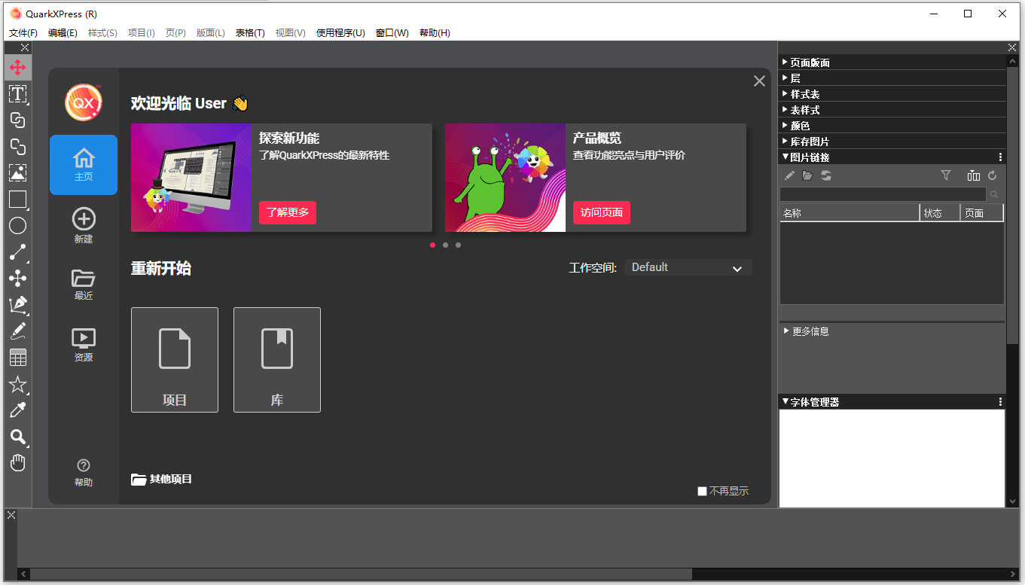The image size is (1025, 585).
Task: Click the filter icon in 图片链接 panel
Action: [946, 175]
